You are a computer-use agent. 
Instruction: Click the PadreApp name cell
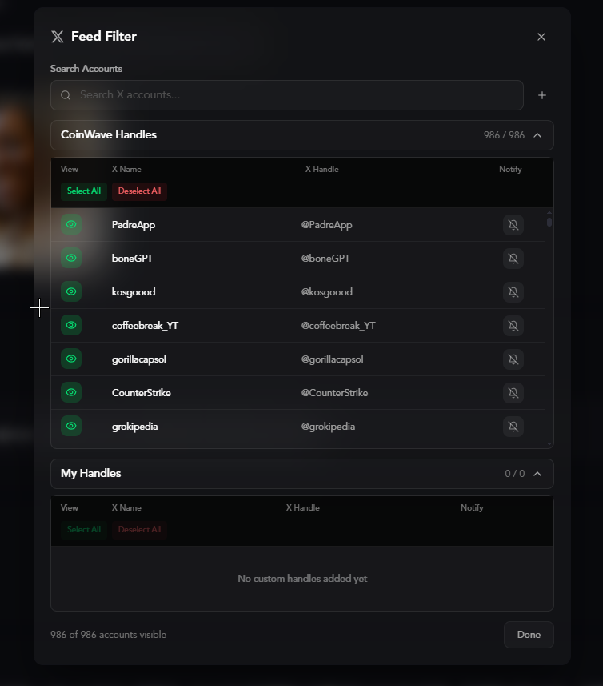pyautogui.click(x=134, y=225)
